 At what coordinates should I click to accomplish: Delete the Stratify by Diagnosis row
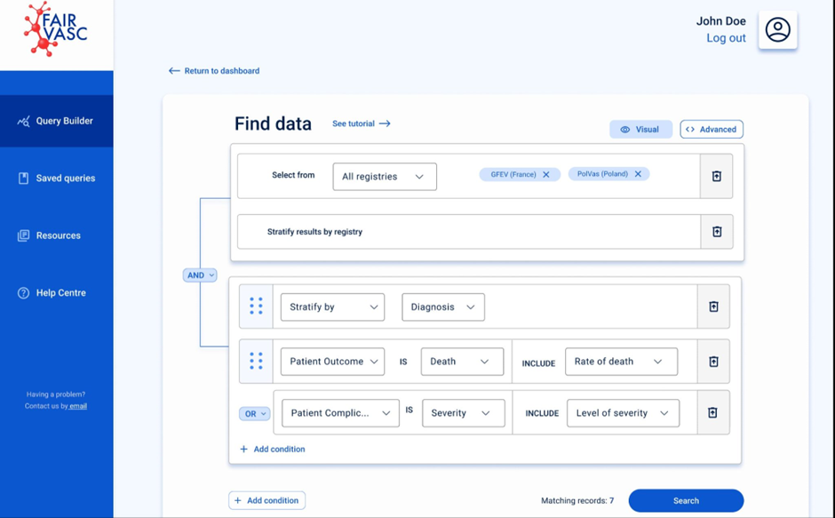(x=713, y=307)
